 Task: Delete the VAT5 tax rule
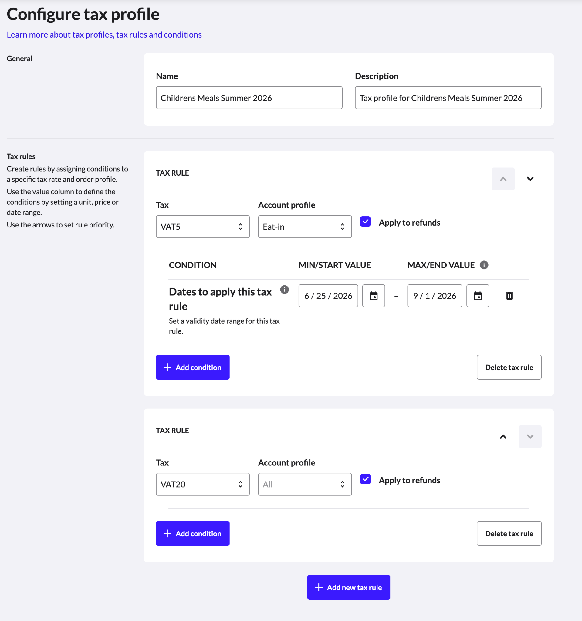pos(509,367)
